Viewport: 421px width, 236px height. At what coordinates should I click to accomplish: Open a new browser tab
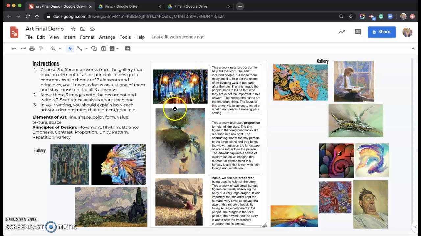coord(240,6)
